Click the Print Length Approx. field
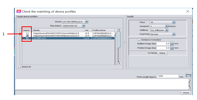Image resolution: width=197 pixels, height=100 pixels. [168, 76]
